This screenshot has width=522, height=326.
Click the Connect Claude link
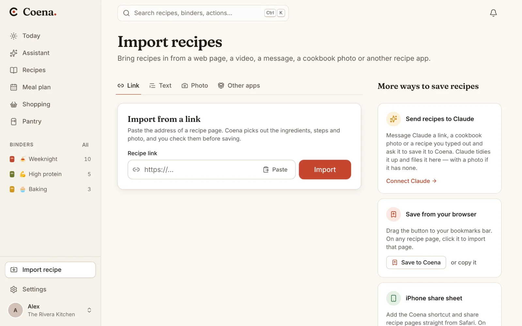pyautogui.click(x=411, y=181)
